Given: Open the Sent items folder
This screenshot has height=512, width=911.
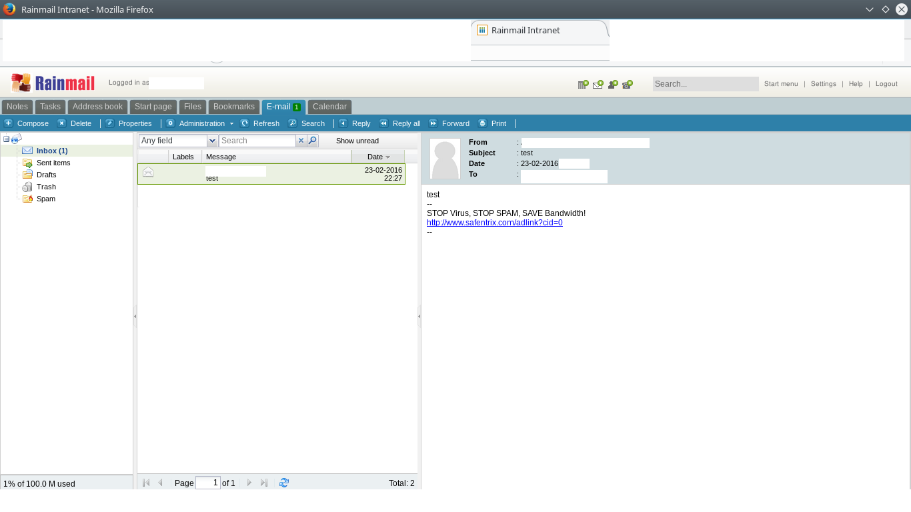Looking at the screenshot, I should point(53,163).
